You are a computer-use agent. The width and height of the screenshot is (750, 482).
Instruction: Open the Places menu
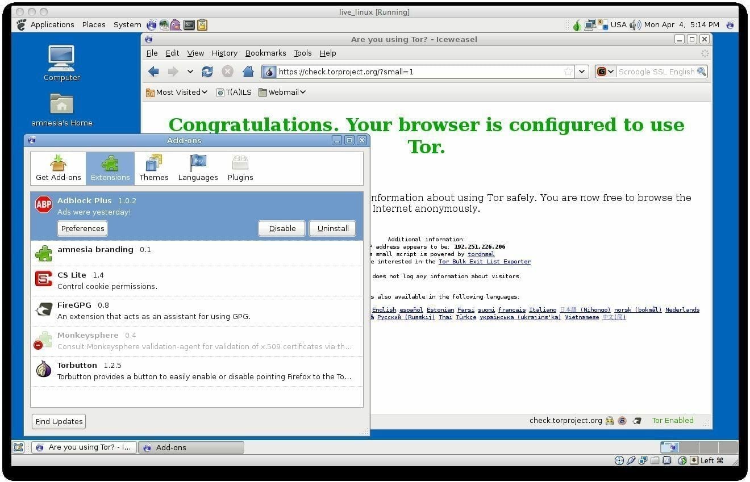click(x=94, y=24)
